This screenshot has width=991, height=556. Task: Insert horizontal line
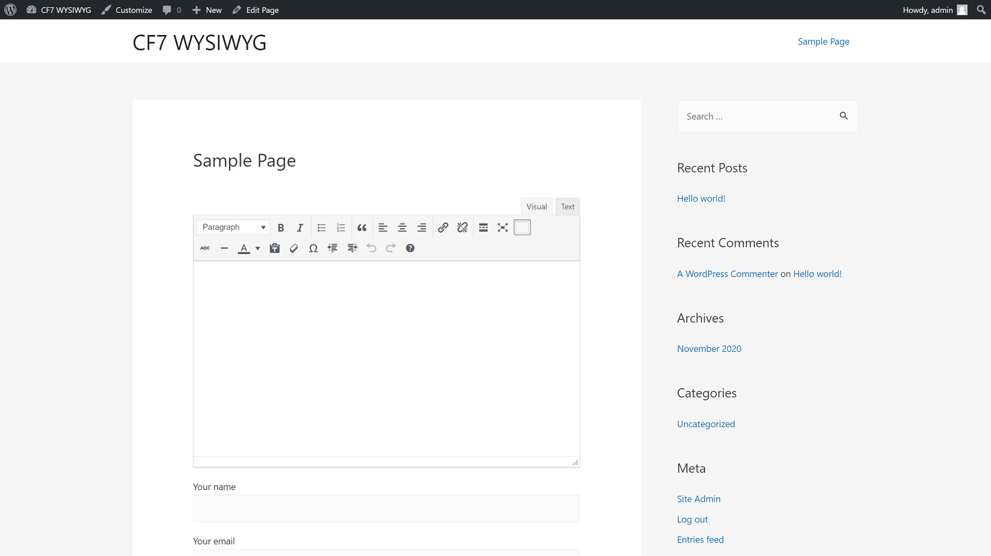(x=225, y=248)
